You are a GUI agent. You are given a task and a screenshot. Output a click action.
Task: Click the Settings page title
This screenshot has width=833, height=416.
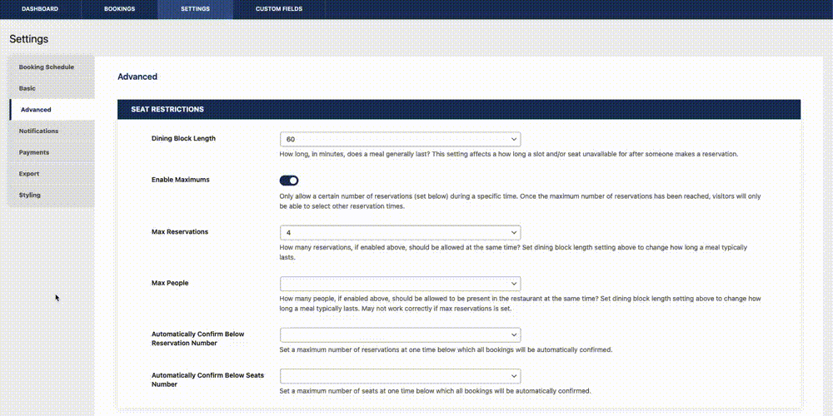(28, 39)
